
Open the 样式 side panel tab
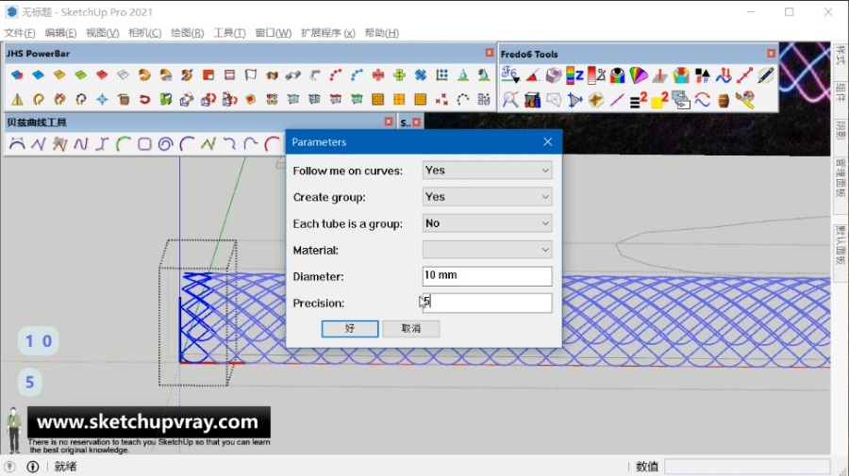click(841, 56)
